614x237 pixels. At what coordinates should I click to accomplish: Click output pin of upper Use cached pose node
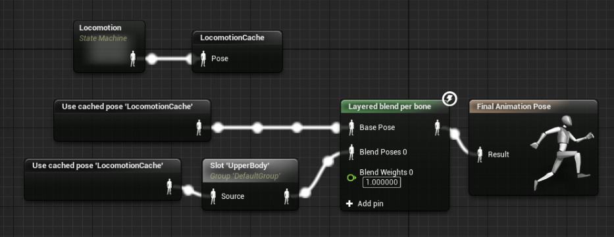pos(199,127)
